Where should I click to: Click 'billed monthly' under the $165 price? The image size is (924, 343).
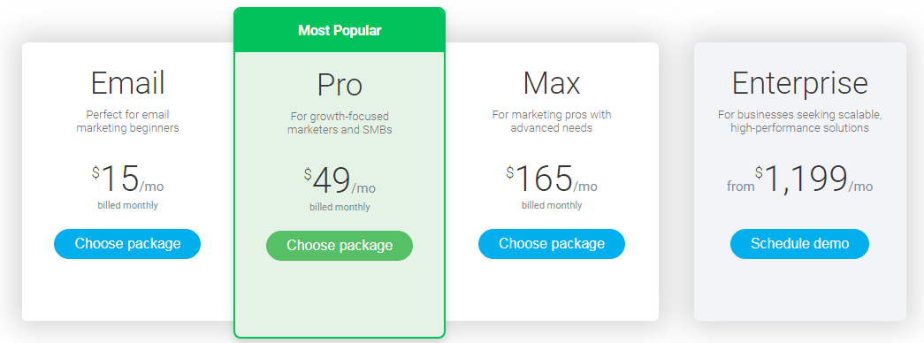coord(552,206)
